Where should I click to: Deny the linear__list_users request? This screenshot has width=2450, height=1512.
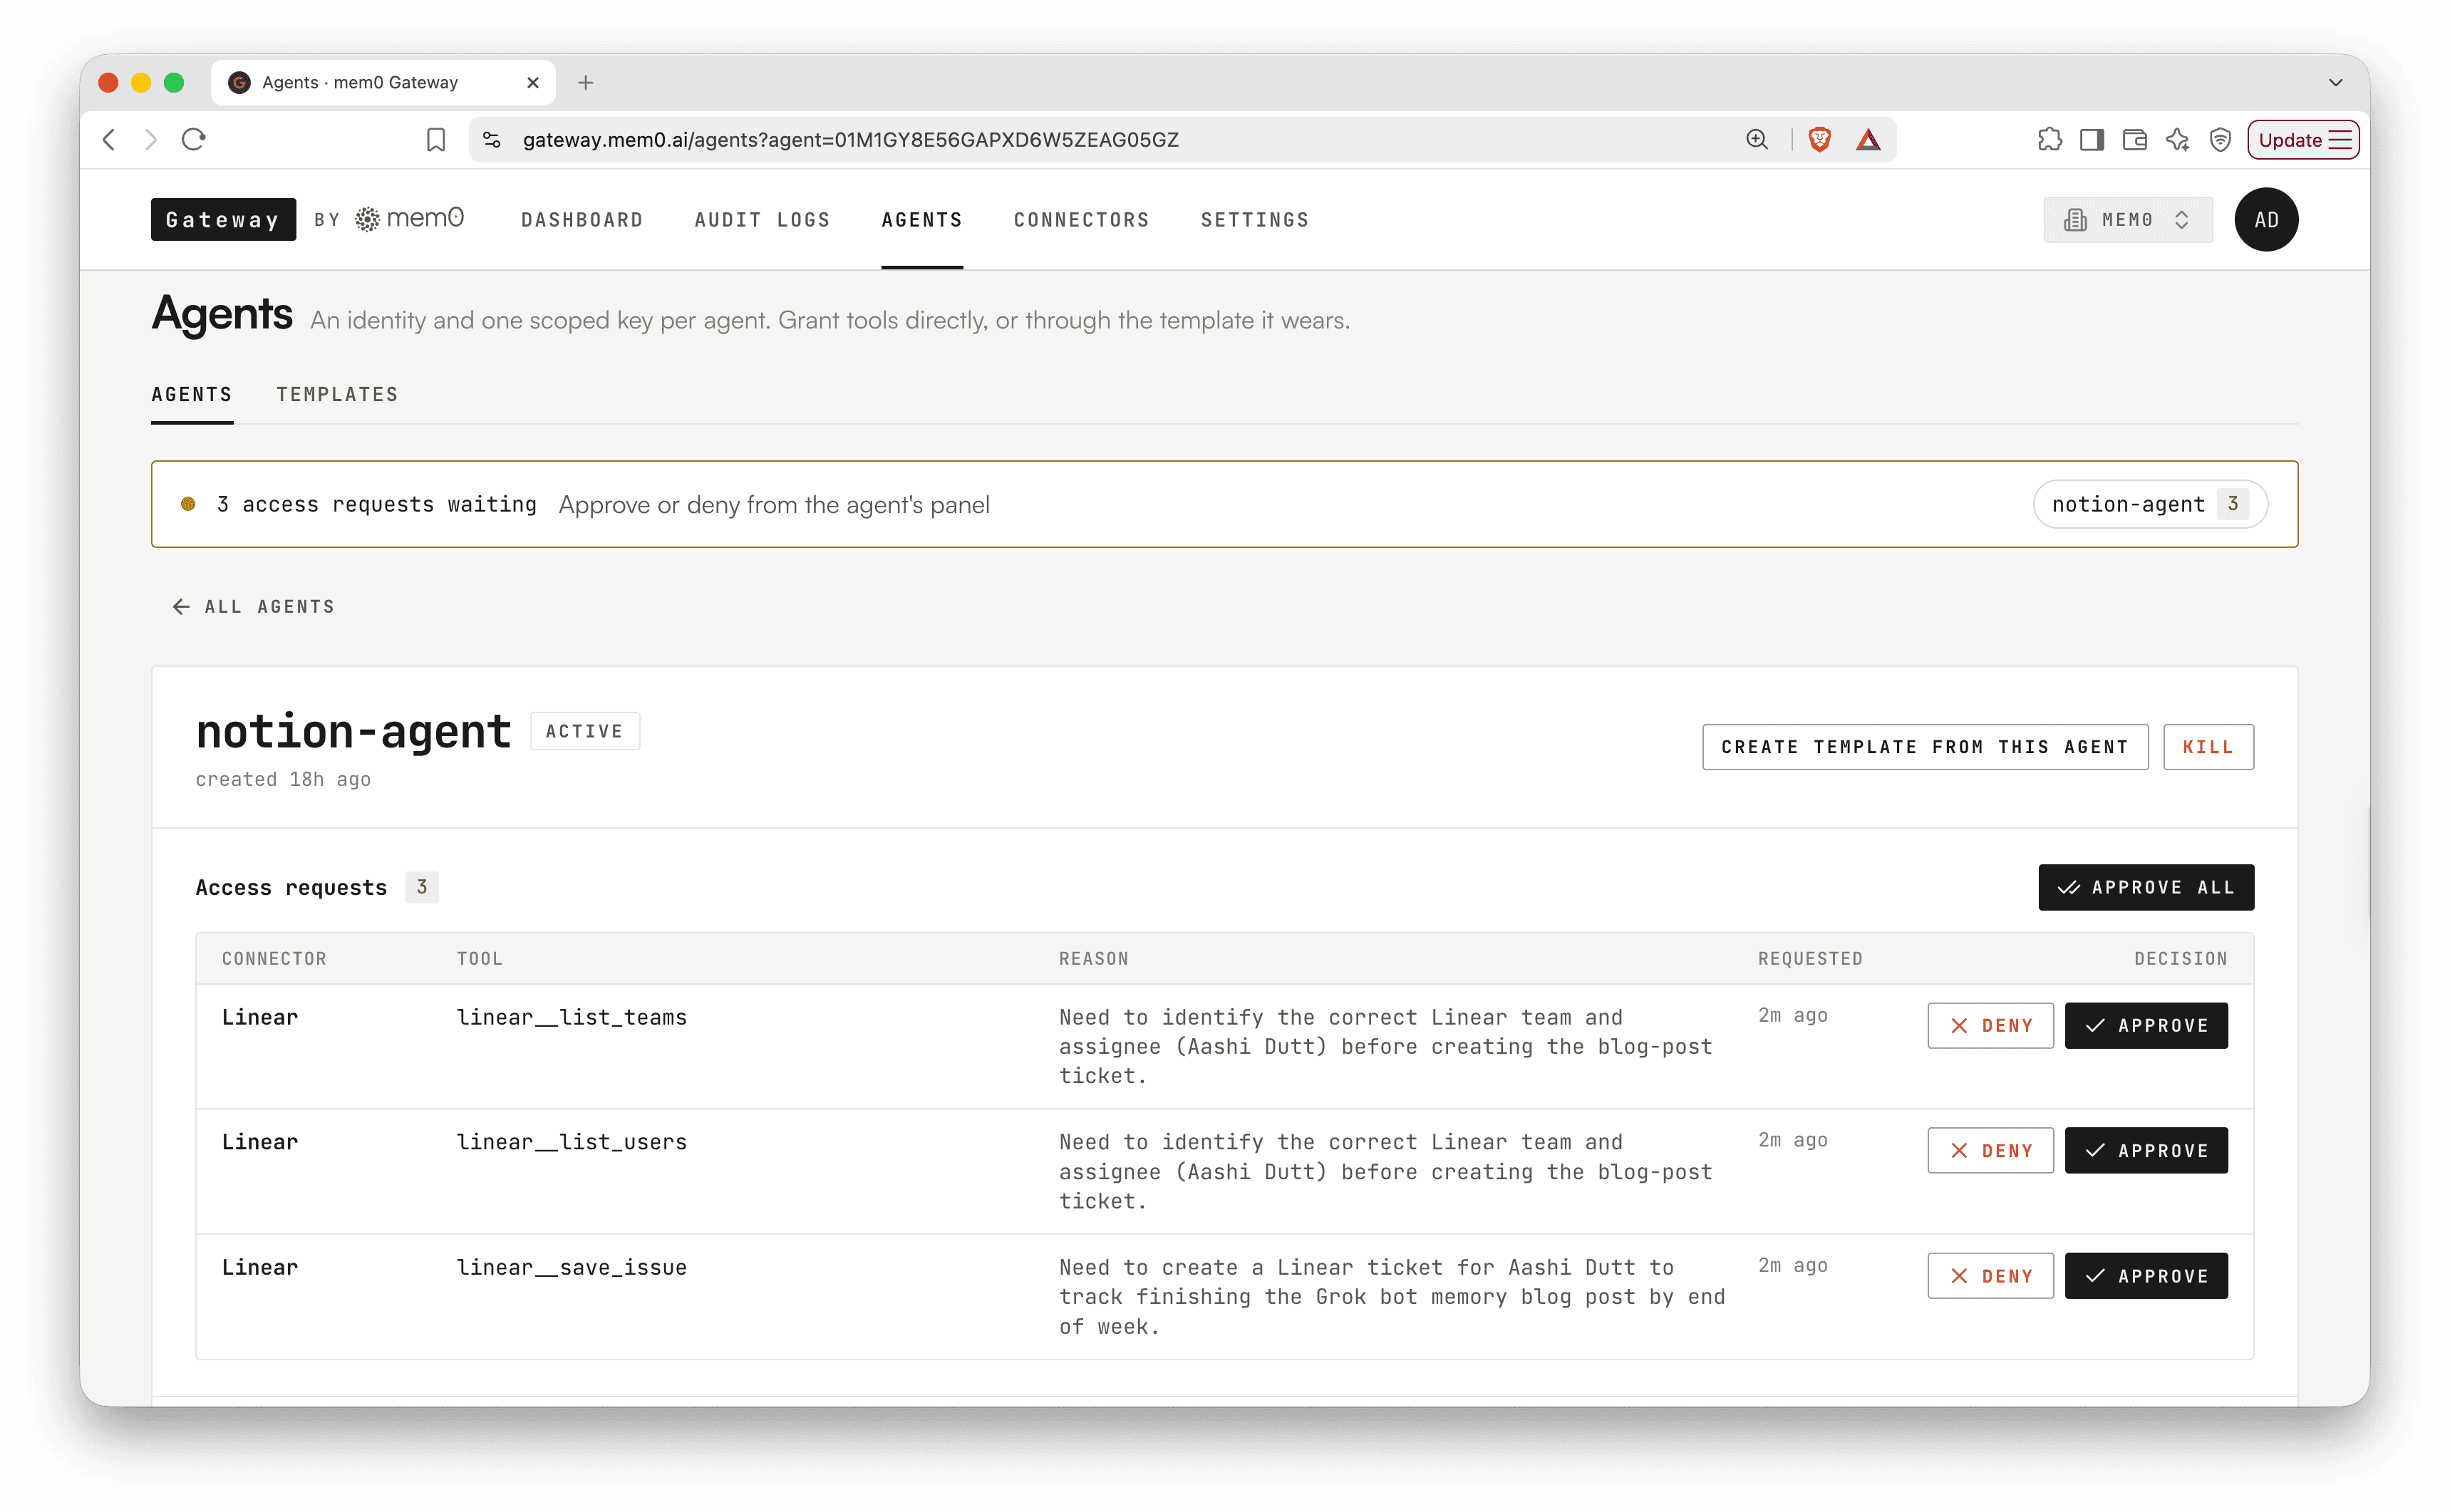pos(1990,1151)
